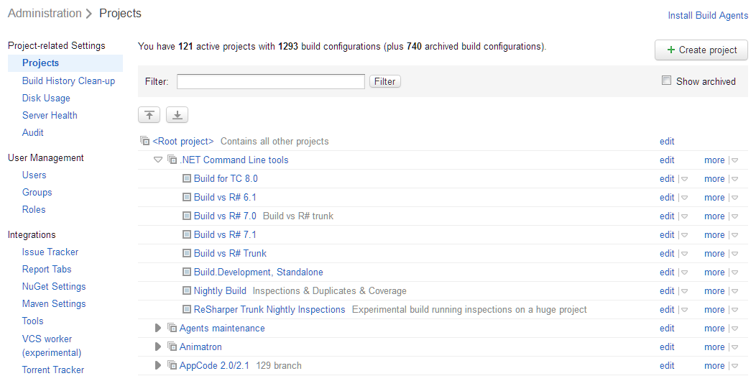Click the project icon beside AppCode 2.0/2.1
Screen dimensions: 756x376
[x=172, y=365]
